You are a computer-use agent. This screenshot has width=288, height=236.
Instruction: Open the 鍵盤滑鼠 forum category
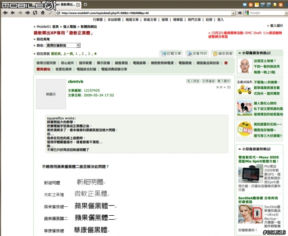[121, 63]
